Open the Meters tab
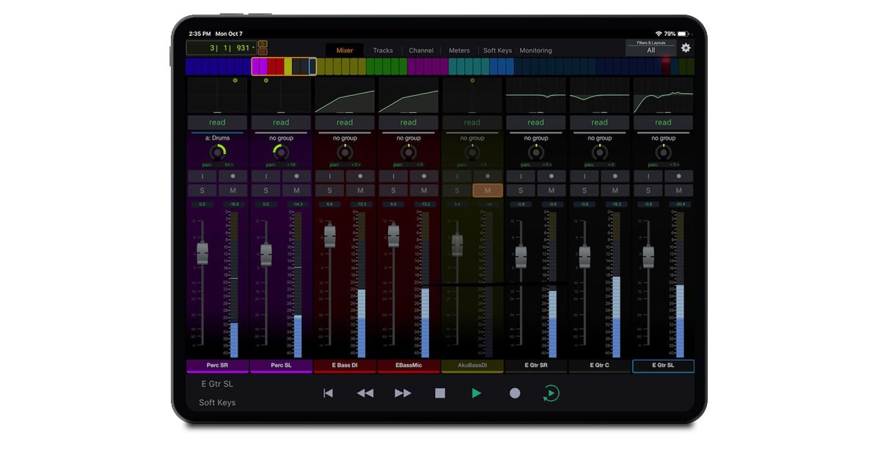This screenshot has width=880, height=465. 459,51
